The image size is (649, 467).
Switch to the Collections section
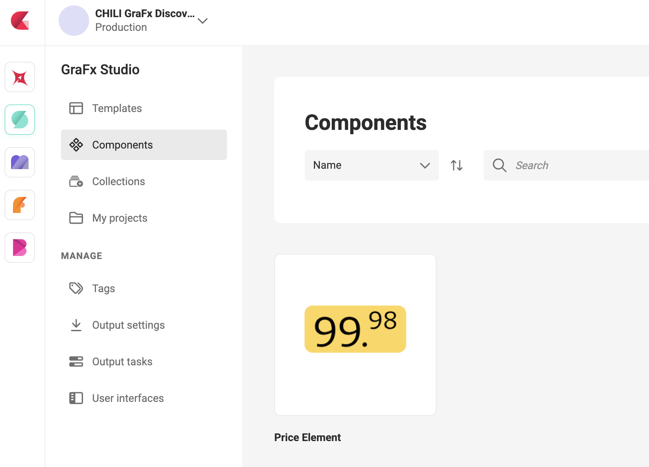(x=118, y=181)
